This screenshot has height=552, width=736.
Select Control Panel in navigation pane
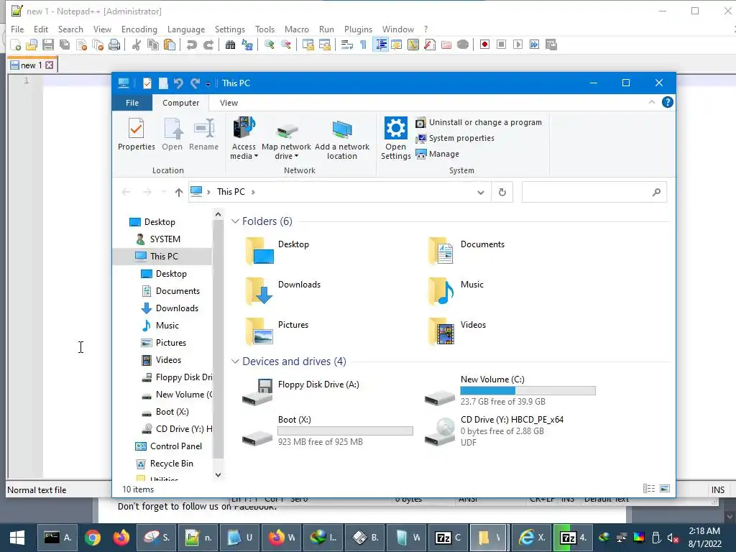coord(169,446)
